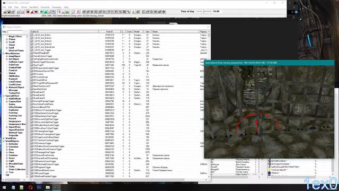This screenshot has width=339, height=191.
Task: Open the View menu
Action: pyautogui.click(x=16, y=7)
